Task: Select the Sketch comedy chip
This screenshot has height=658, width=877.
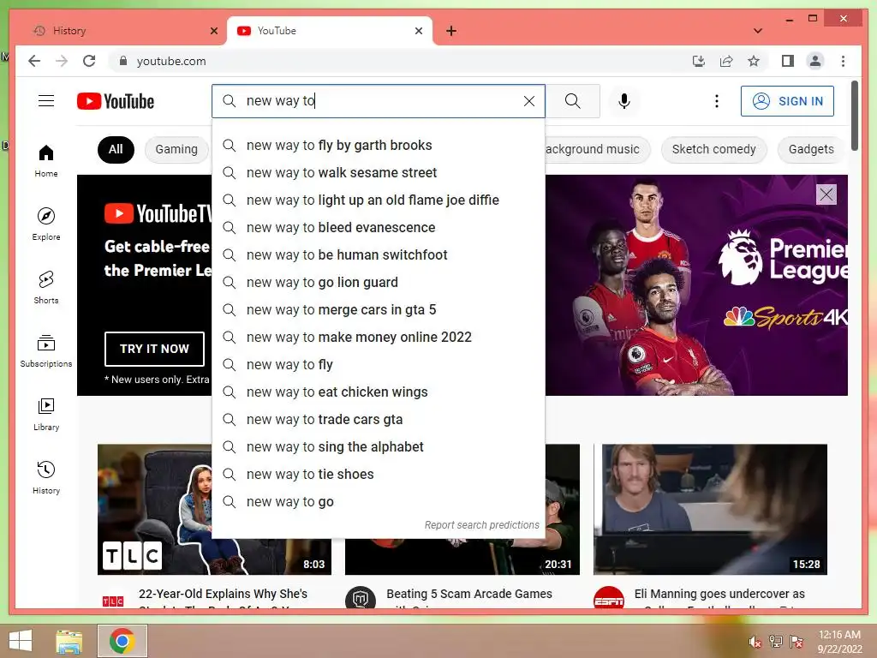Action: click(x=713, y=149)
